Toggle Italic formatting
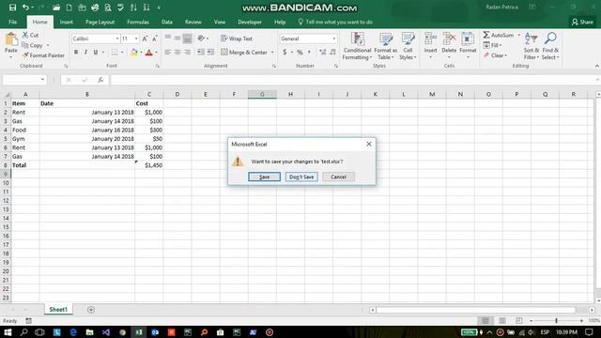601x338 pixels. pyautogui.click(x=85, y=53)
